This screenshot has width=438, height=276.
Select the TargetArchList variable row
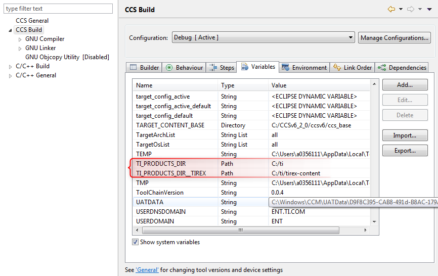click(251, 135)
